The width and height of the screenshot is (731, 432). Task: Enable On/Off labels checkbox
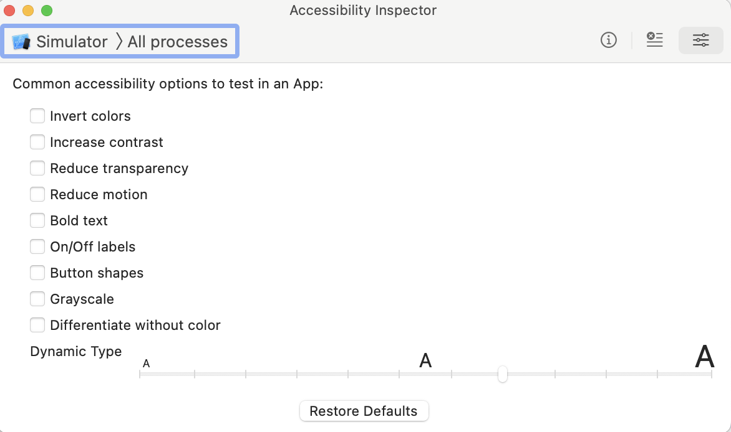click(37, 247)
